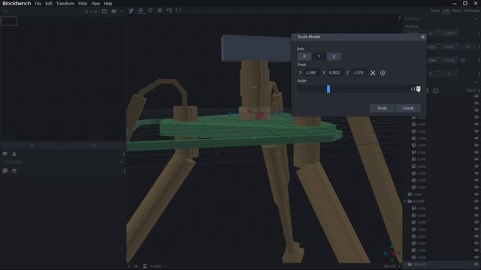Open the File menu
The width and height of the screenshot is (481, 270).
tap(38, 4)
